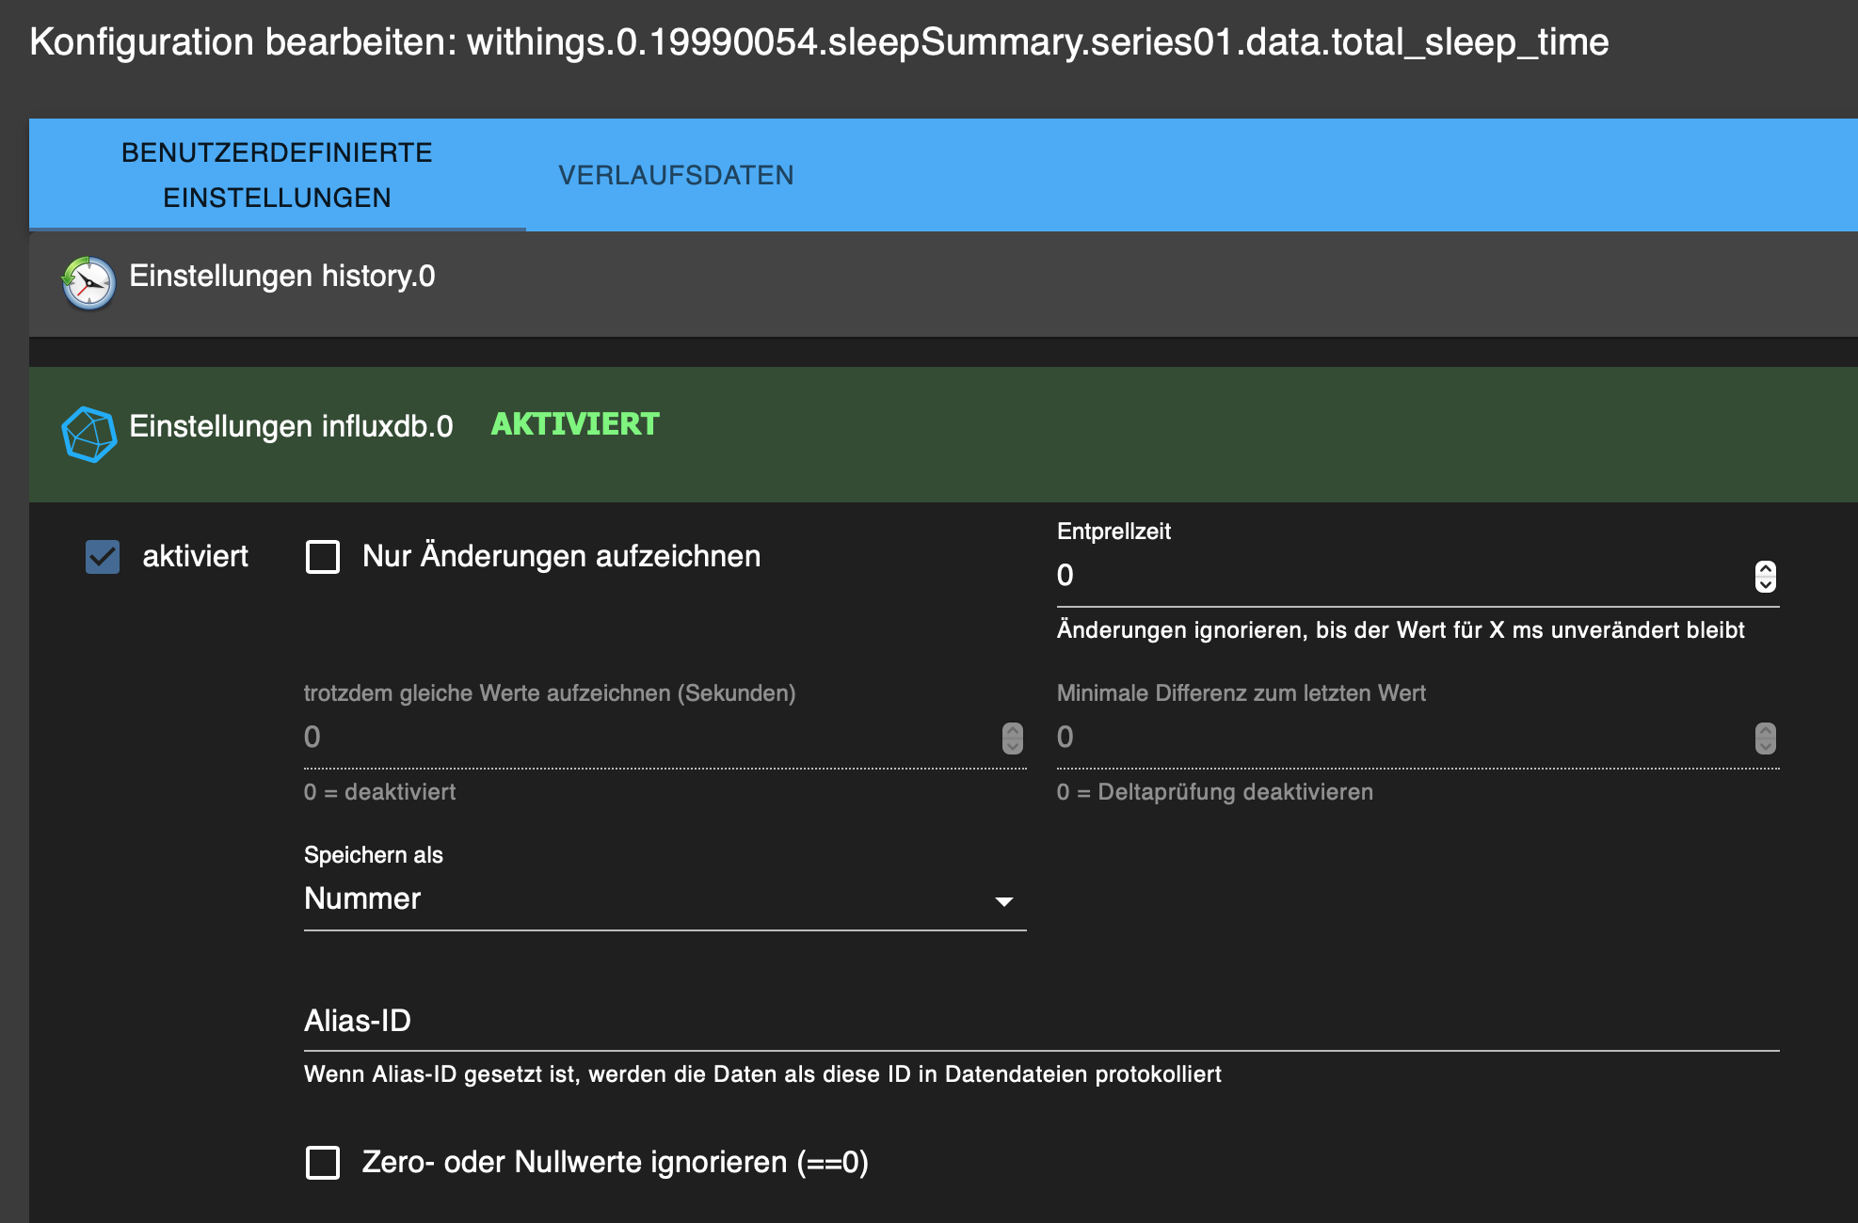1858x1223 pixels.
Task: Open the Speichern als dropdown
Action: (x=665, y=899)
